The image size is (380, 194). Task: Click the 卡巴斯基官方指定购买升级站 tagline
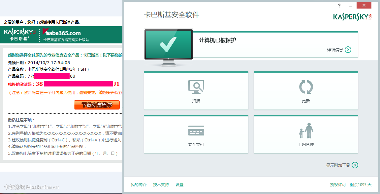(66, 40)
